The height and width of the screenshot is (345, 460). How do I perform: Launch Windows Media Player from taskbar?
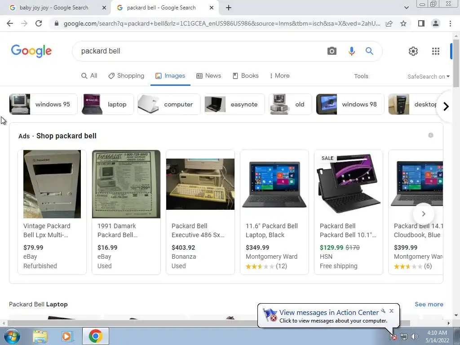coord(66,336)
